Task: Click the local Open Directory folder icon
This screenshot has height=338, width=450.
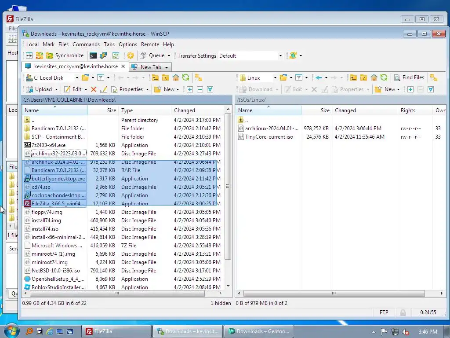Action: pos(85,77)
